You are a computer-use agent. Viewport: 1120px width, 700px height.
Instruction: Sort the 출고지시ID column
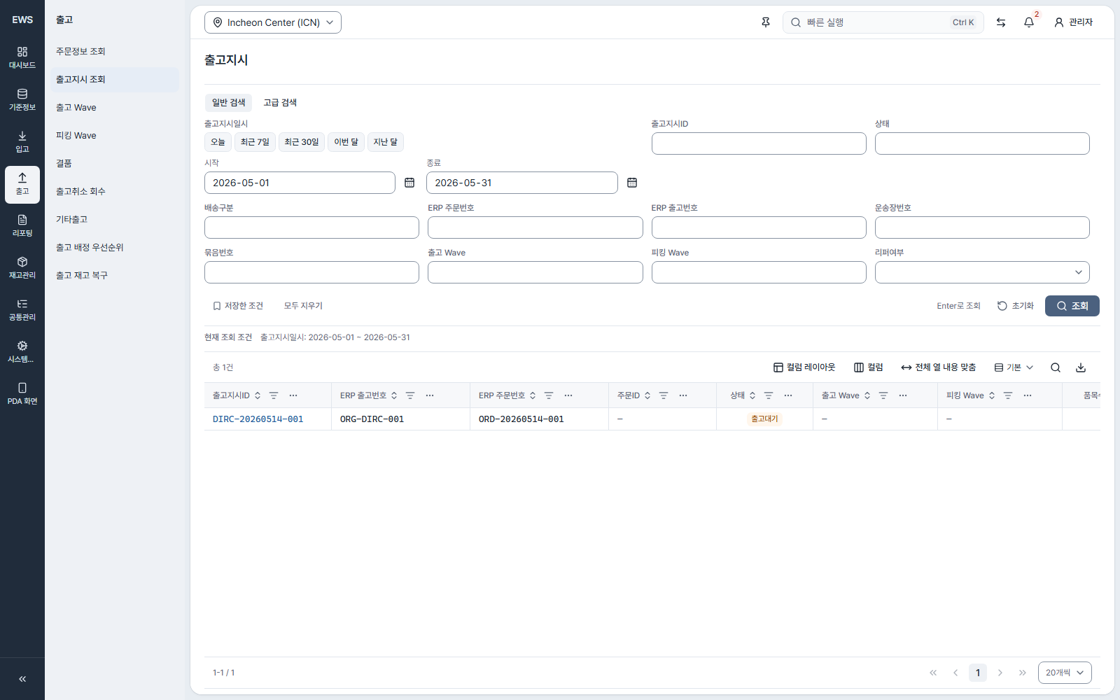click(258, 395)
